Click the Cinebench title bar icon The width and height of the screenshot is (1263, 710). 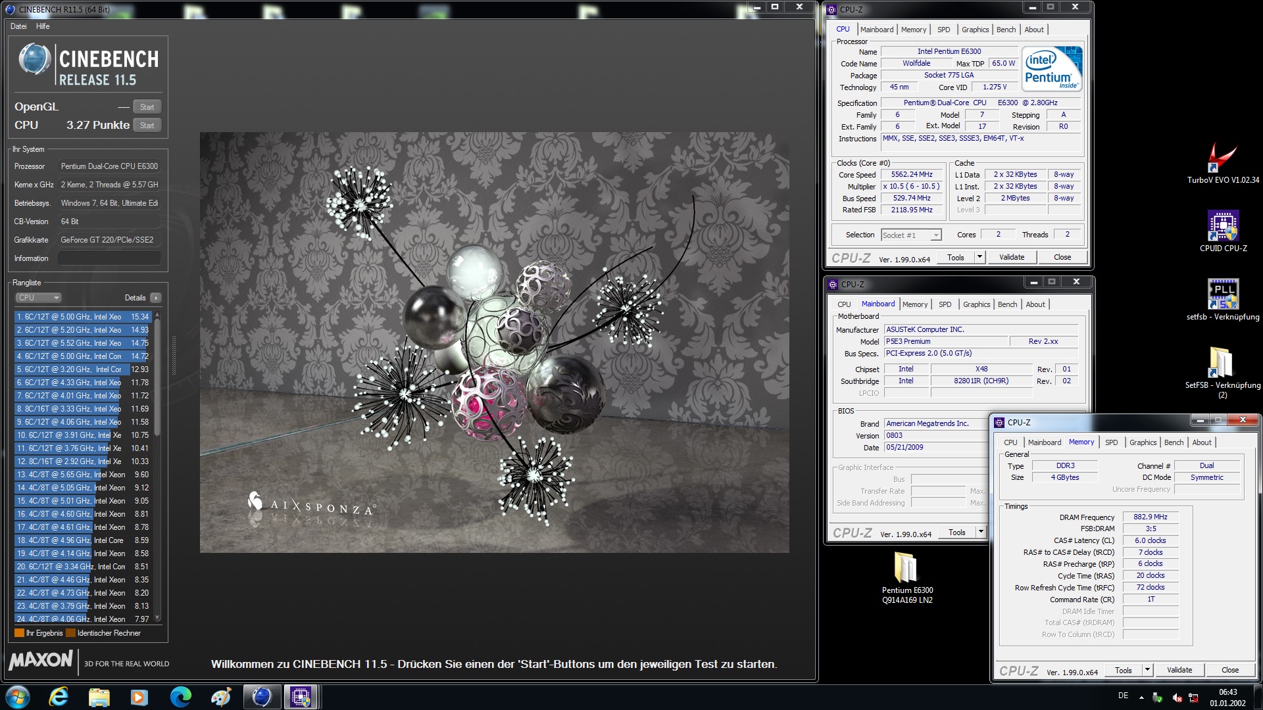(10, 9)
